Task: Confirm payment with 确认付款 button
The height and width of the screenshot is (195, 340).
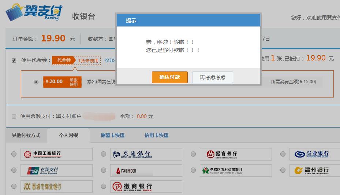Action: pyautogui.click(x=169, y=77)
